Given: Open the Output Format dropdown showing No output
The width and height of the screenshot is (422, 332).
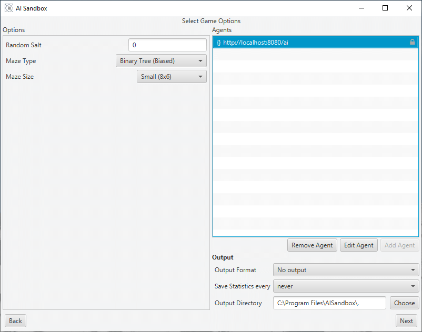Looking at the screenshot, I should pyautogui.click(x=346, y=269).
